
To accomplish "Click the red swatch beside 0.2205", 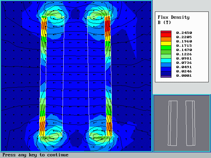I will [x=166, y=35].
